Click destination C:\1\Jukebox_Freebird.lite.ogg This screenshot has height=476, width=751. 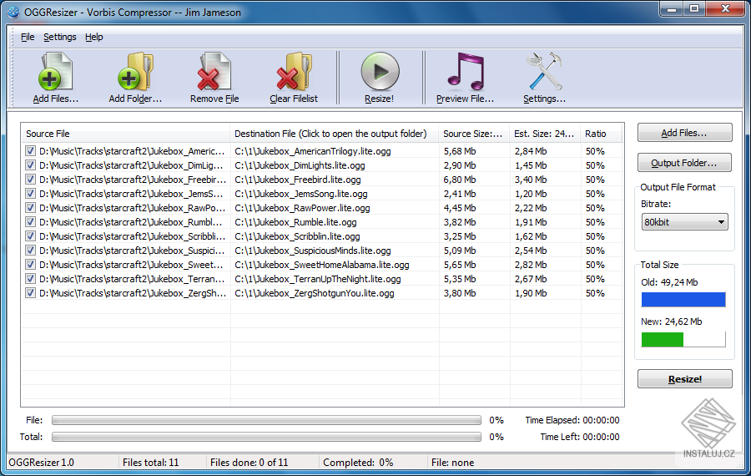click(297, 180)
